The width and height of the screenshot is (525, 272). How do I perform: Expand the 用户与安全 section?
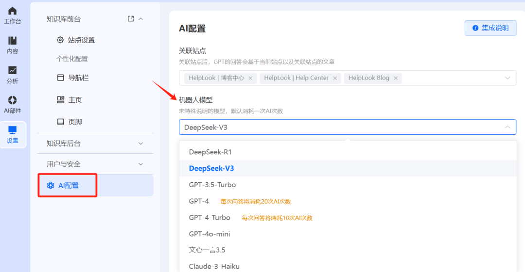point(141,164)
